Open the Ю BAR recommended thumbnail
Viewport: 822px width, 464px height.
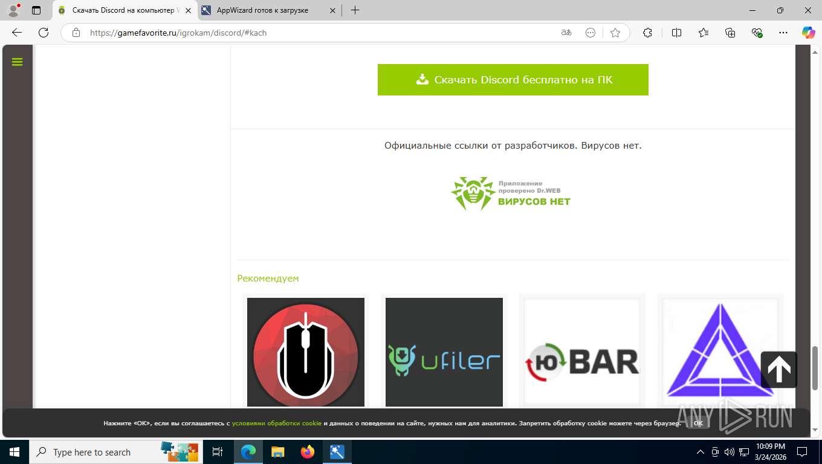[x=582, y=352]
